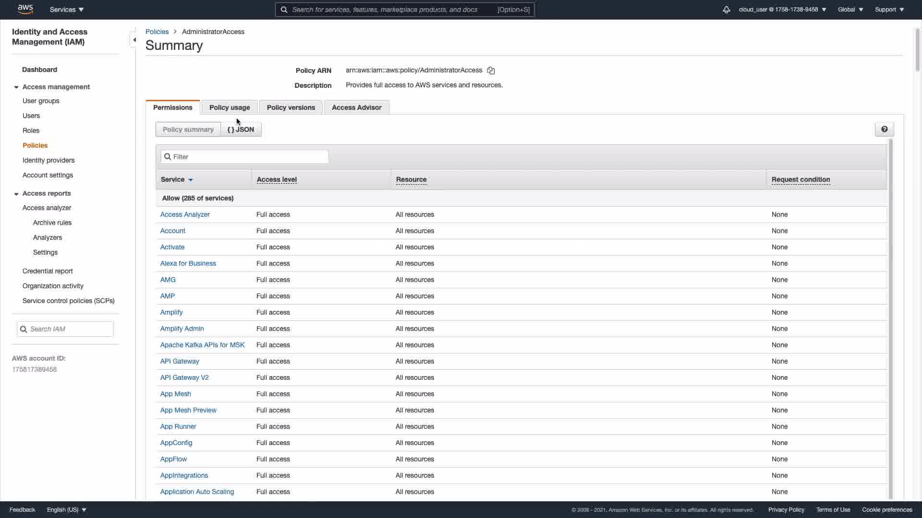
Task: Click the magnifier in Search IAM box
Action: pyautogui.click(x=24, y=329)
